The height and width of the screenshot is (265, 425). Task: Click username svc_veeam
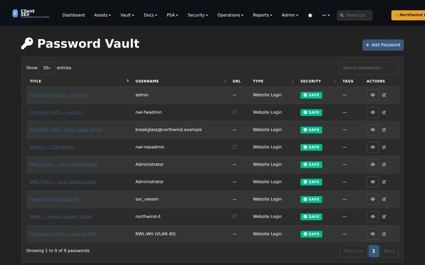click(x=147, y=199)
